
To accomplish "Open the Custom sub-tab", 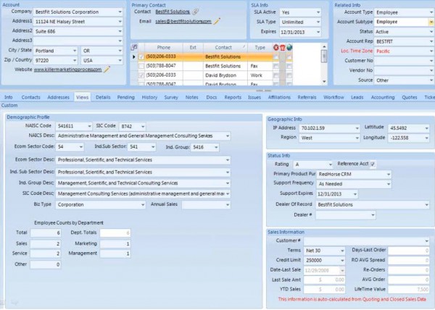I will point(9,106).
